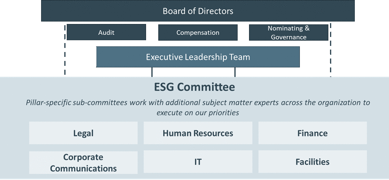
Task: Select the Executive Leadership Team box
Action: point(198,57)
